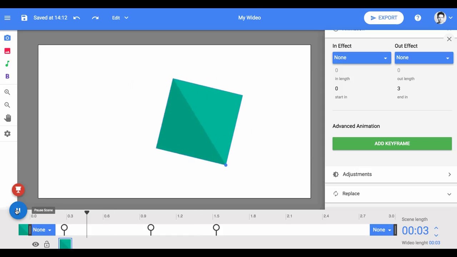Image resolution: width=457 pixels, height=257 pixels.
Task: Decrease scene length with the down arrow
Action: [x=436, y=235]
